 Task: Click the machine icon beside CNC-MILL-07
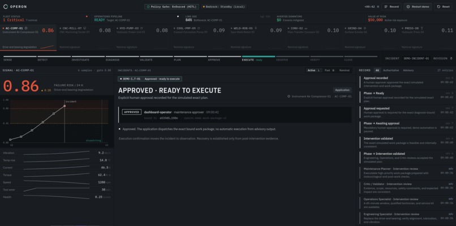(x=85, y=28)
